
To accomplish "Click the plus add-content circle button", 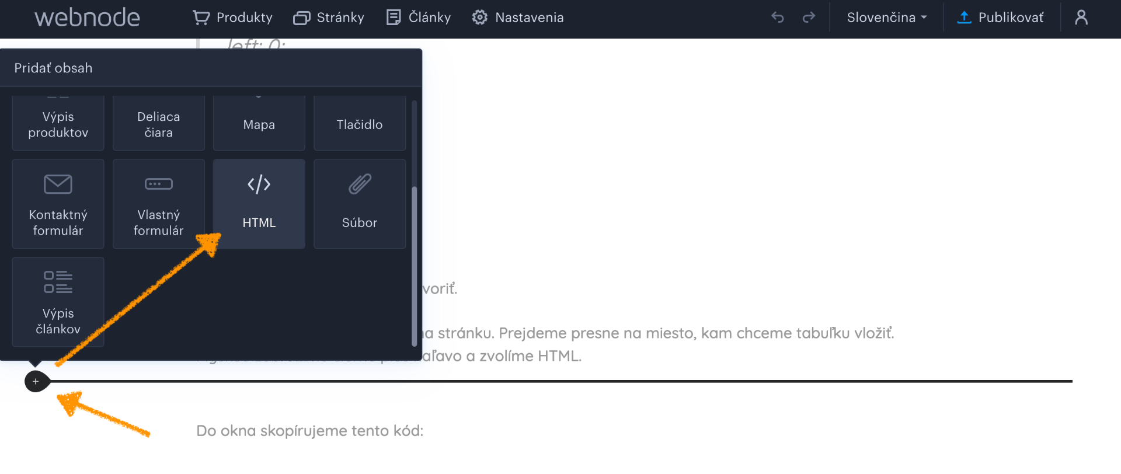I will [36, 381].
